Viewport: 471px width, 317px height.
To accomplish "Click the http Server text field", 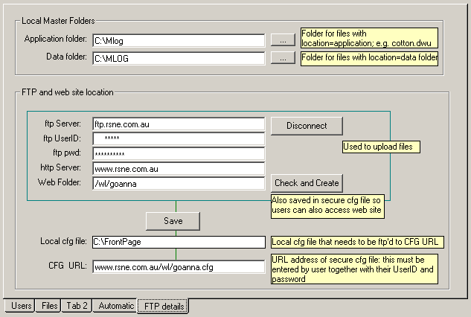I will pyautogui.click(x=178, y=168).
